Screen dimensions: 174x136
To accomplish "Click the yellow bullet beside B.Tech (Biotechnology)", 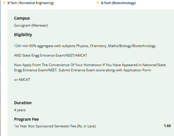I will point(98,3).
